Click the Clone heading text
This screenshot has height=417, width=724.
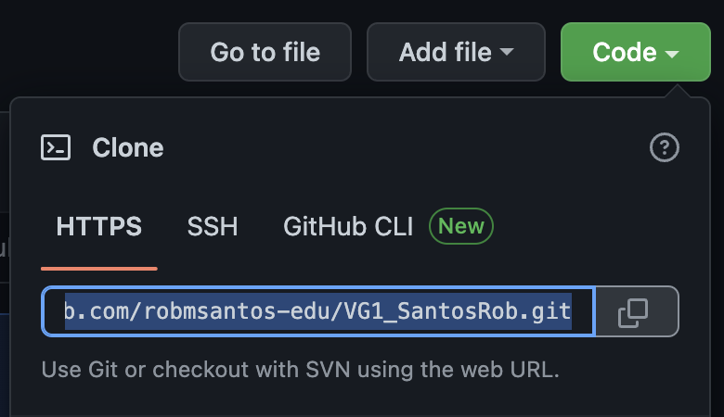tap(128, 147)
